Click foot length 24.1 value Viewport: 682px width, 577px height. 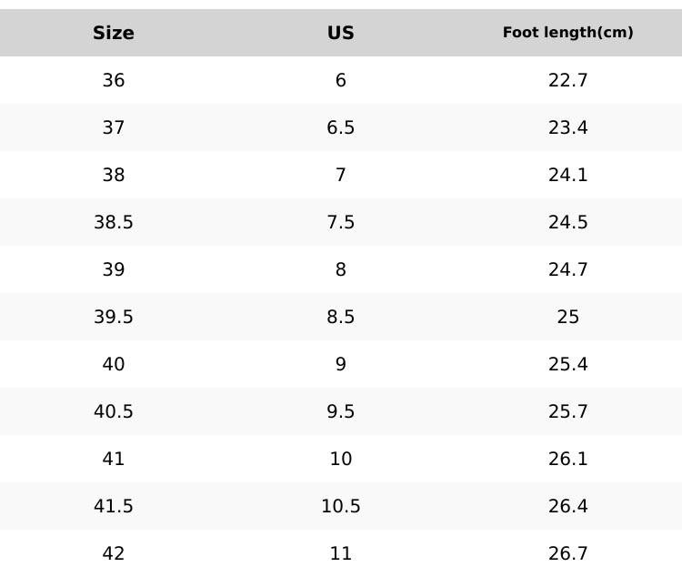tap(567, 175)
